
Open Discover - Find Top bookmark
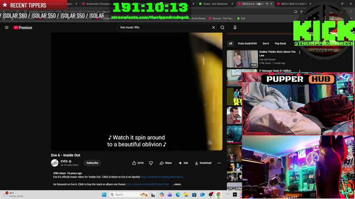click(x=221, y=19)
